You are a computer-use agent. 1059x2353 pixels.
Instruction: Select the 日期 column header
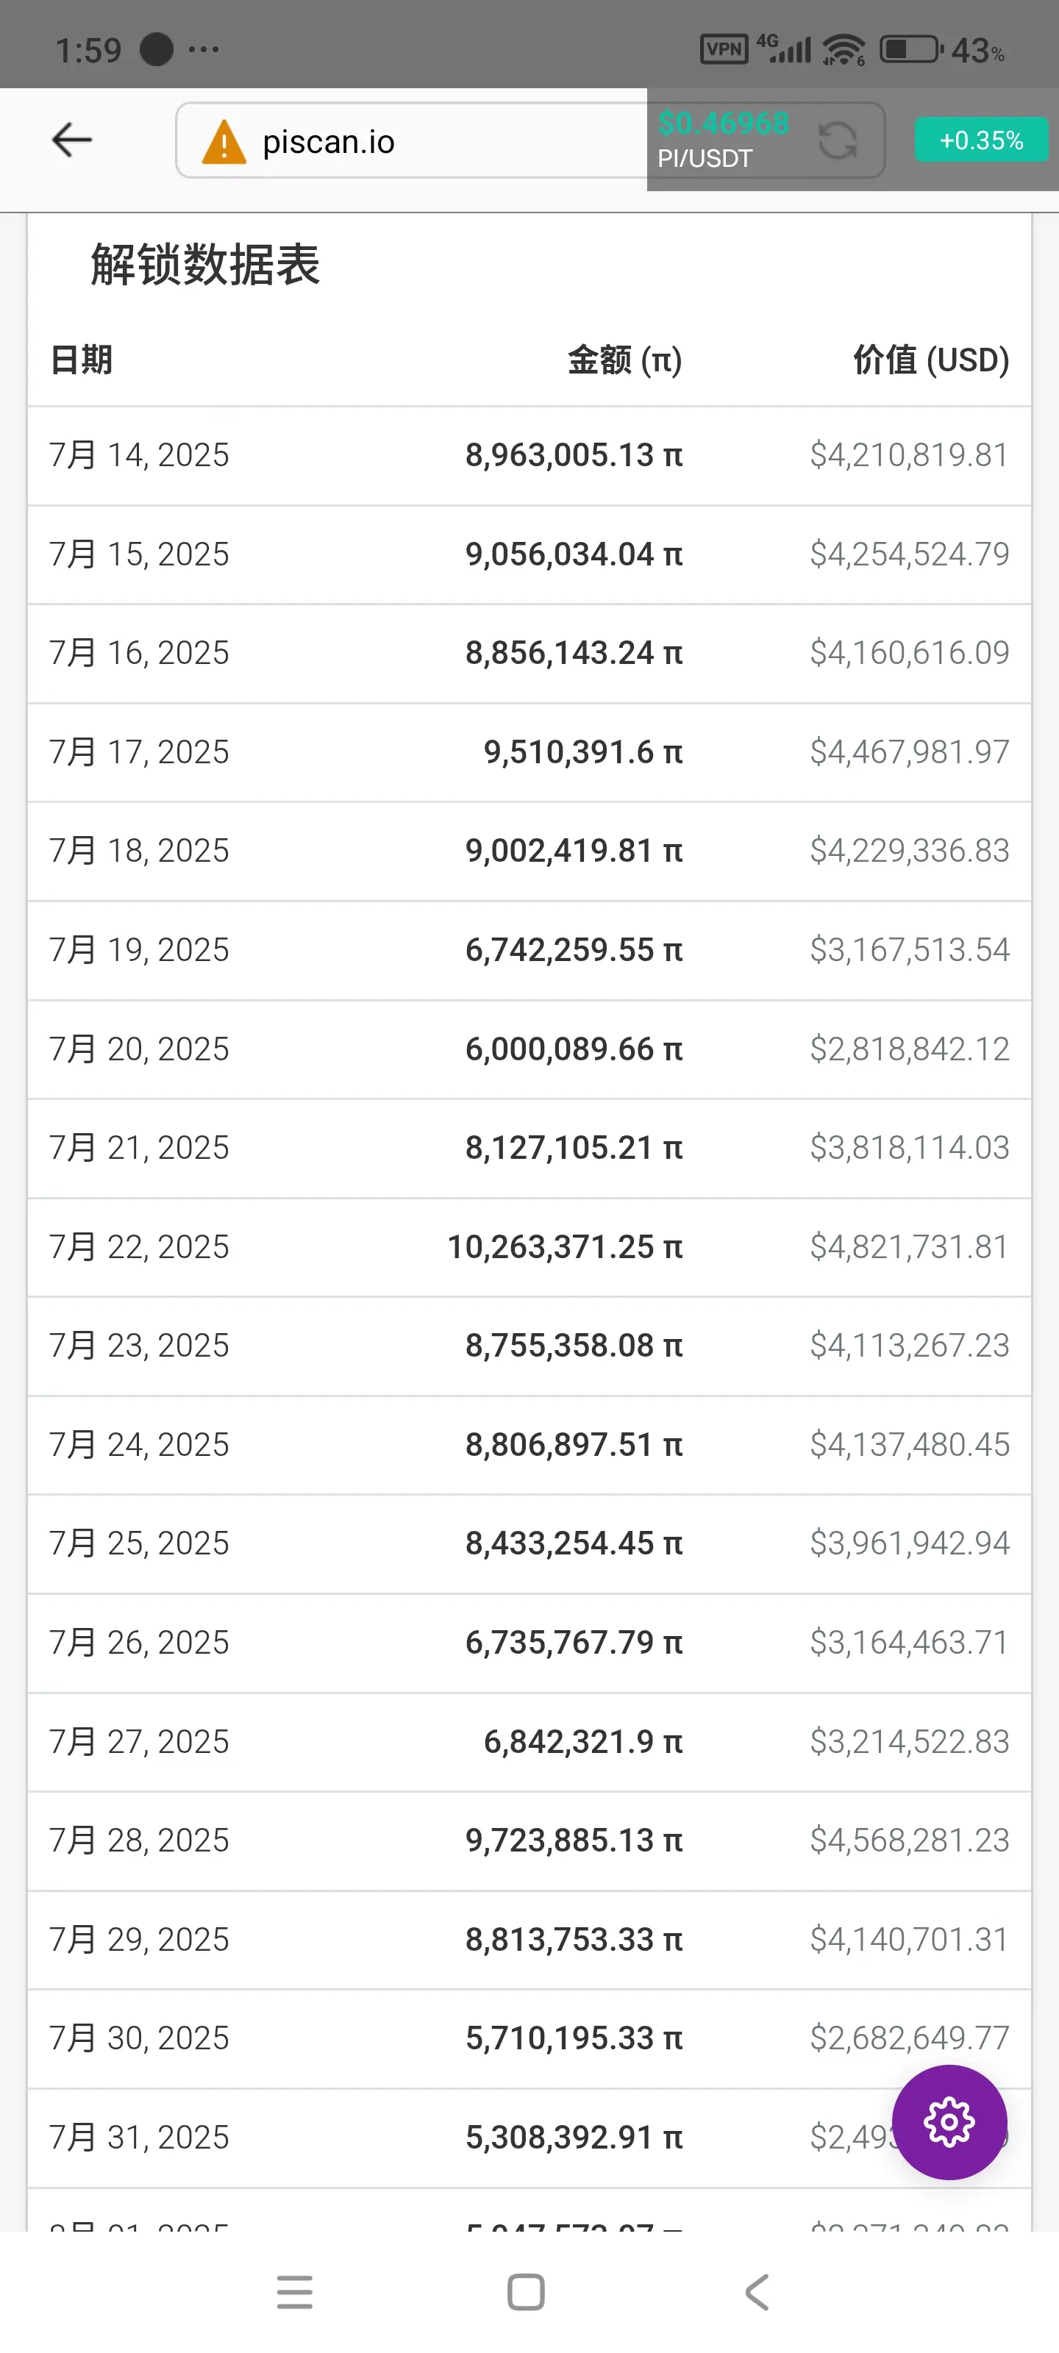[x=82, y=360]
